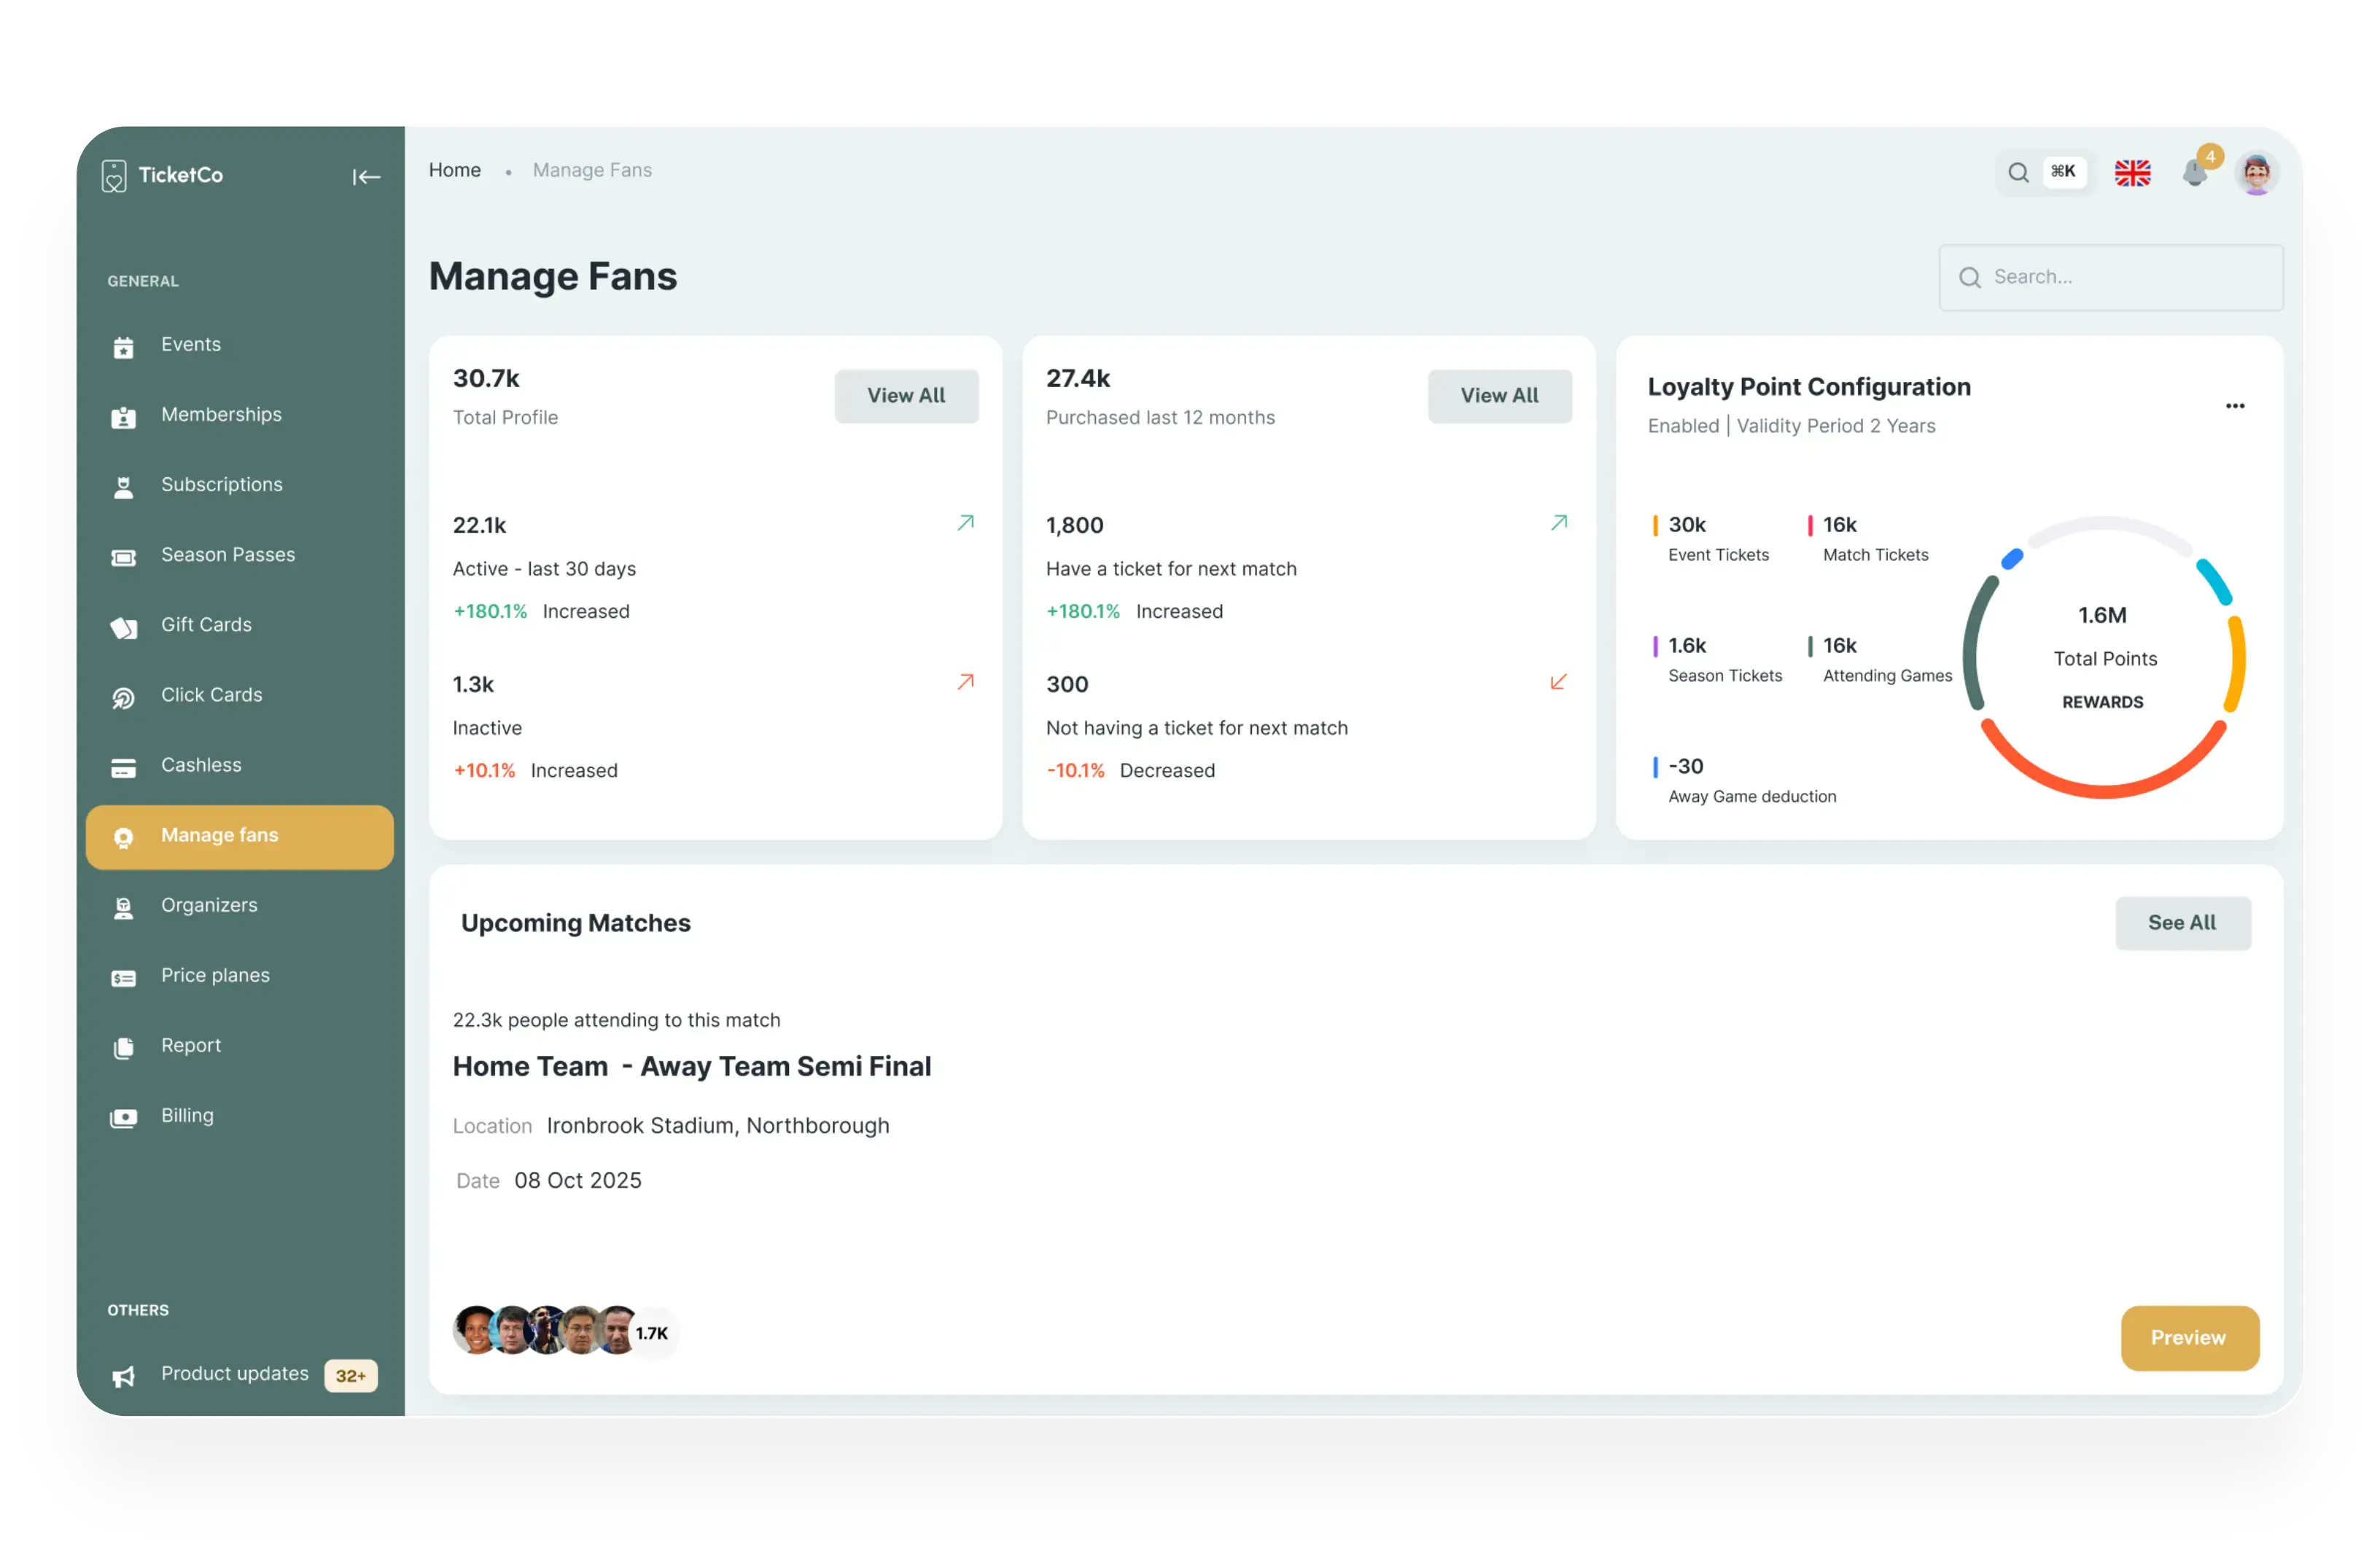Click the Manage Fans search field
This screenshot has width=2380, height=1550.
pos(2110,277)
